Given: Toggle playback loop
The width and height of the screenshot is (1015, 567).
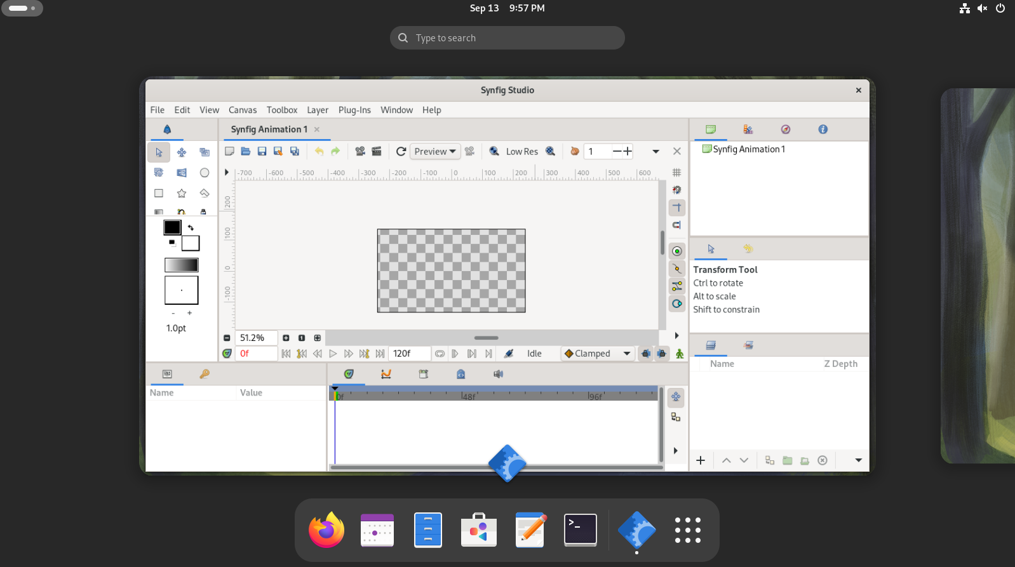Looking at the screenshot, I should click(x=440, y=354).
